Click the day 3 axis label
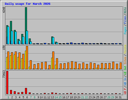The image size is (128, 100). point(16,97)
